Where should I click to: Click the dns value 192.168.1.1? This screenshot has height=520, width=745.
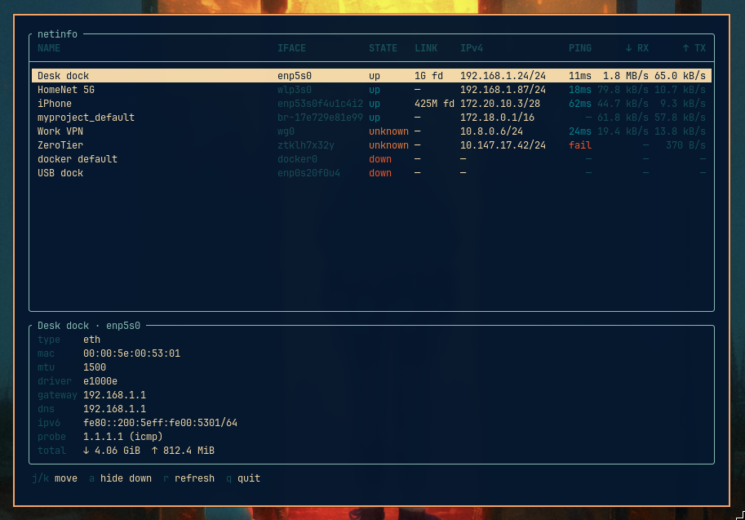[114, 409]
